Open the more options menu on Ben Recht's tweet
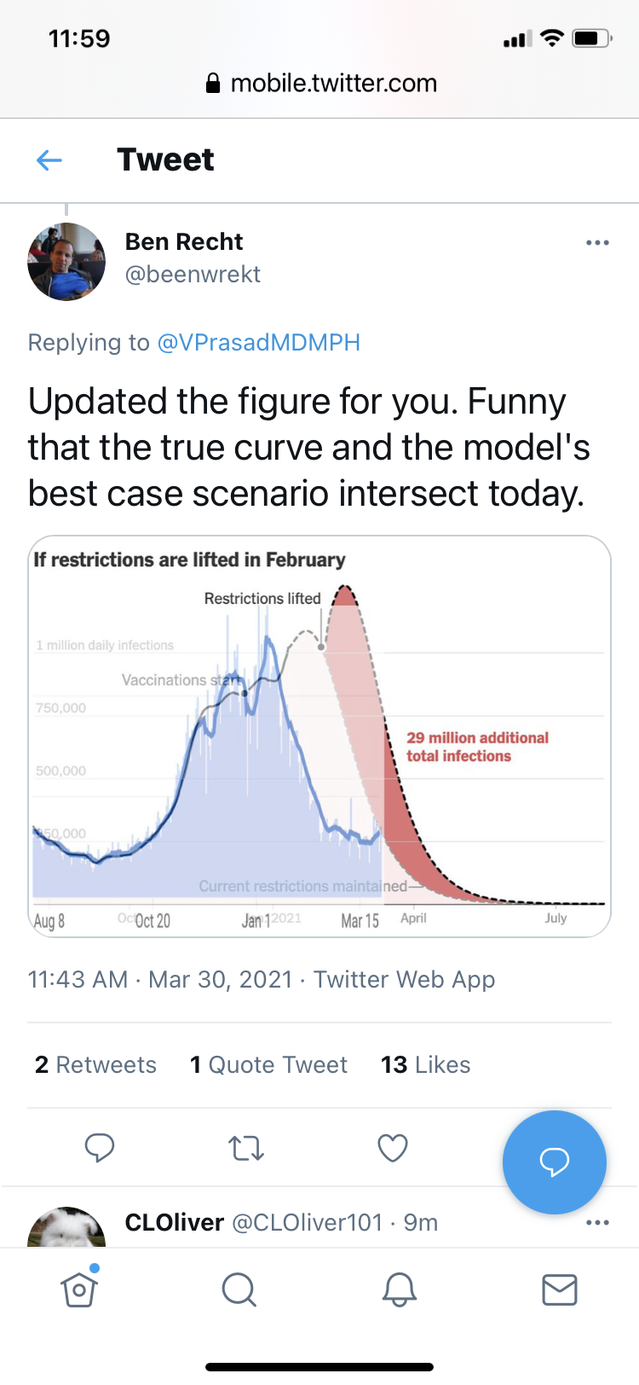 point(597,243)
